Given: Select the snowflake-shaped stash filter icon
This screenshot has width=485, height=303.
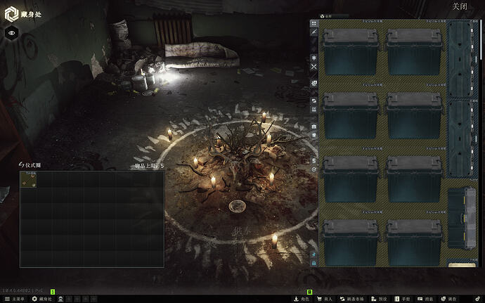Looking at the screenshot, I should coord(314,58).
